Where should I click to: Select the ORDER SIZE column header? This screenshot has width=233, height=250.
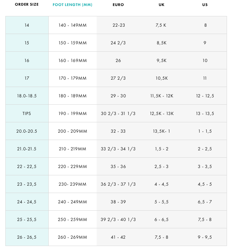pos(27,4)
